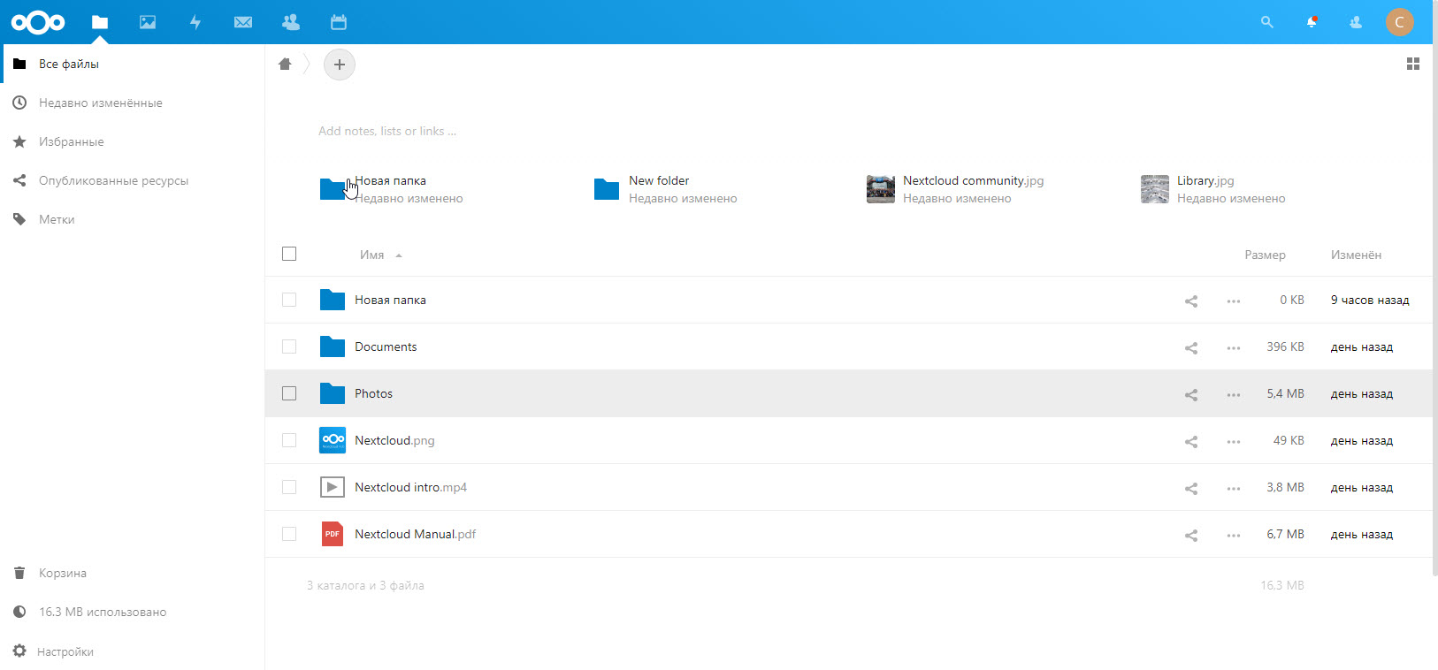The height and width of the screenshot is (670, 1438).
Task: Open the Photos folder name
Action: pyautogui.click(x=373, y=393)
